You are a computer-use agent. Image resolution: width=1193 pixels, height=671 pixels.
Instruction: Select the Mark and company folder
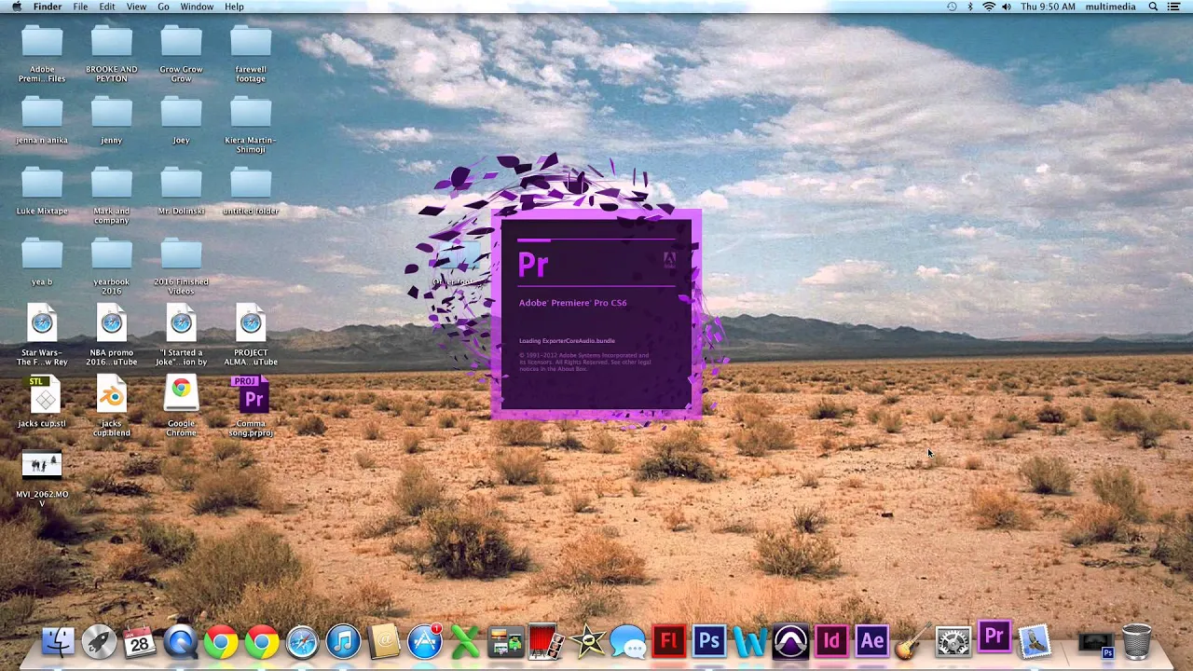click(112, 196)
